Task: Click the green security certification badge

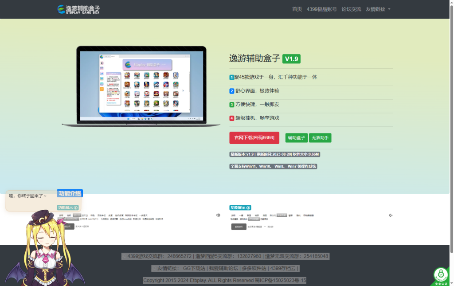Action: (440, 275)
